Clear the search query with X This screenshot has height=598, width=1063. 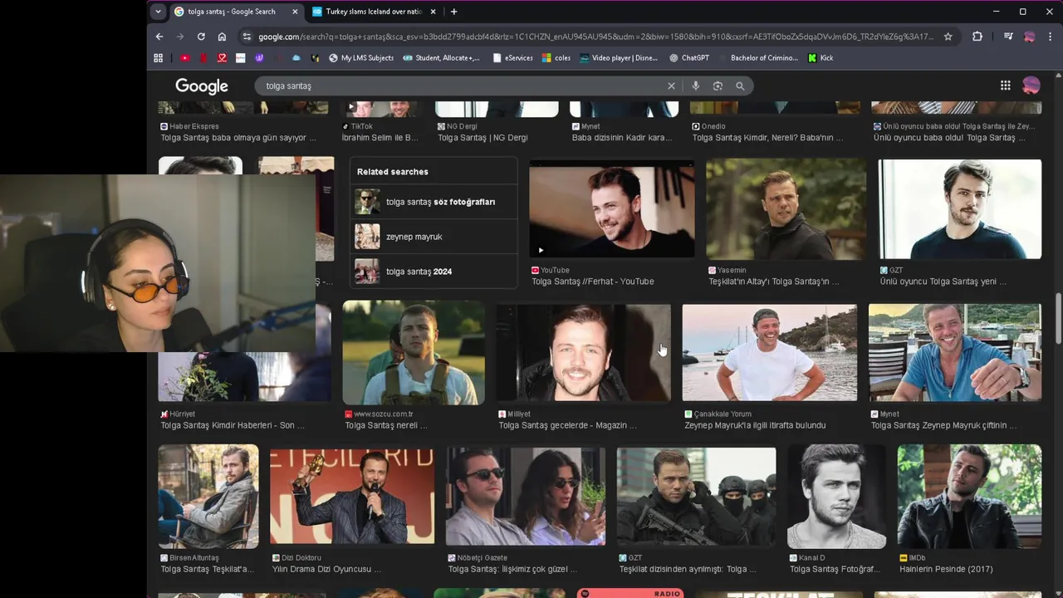tap(672, 86)
